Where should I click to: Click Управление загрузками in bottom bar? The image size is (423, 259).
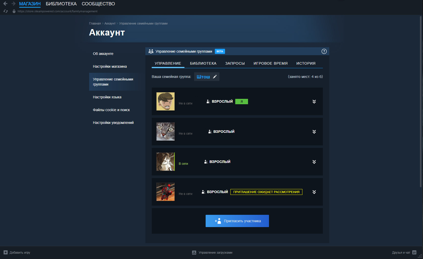pos(215,253)
